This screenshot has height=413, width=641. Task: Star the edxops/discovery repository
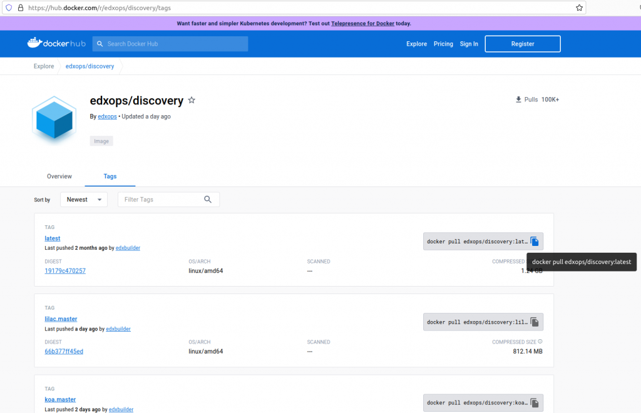click(x=192, y=100)
